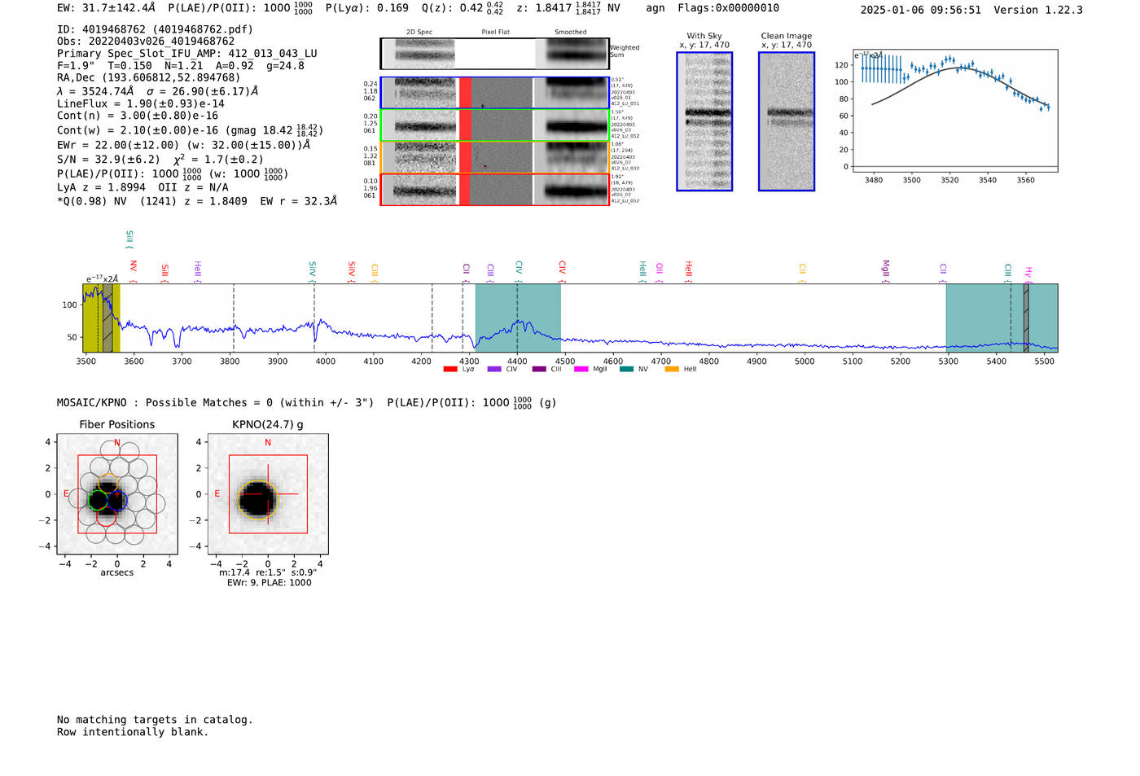Open the Clean Image cutout

(x=786, y=121)
